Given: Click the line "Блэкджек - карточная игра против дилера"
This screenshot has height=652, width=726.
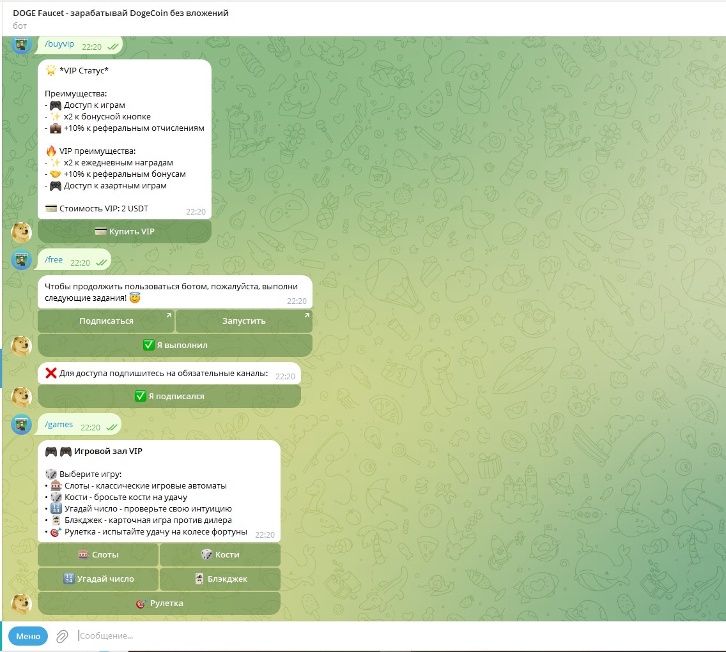Looking at the screenshot, I should [148, 520].
